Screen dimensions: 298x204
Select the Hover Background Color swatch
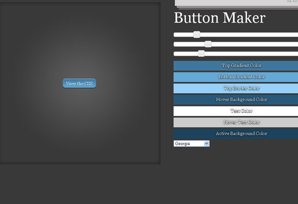[x=235, y=100]
